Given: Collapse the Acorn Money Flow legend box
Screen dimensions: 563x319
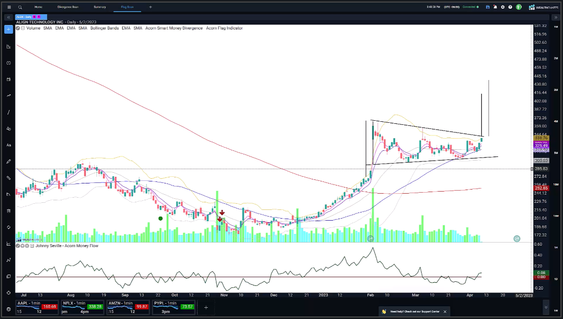Looking at the screenshot, I should click(32, 246).
